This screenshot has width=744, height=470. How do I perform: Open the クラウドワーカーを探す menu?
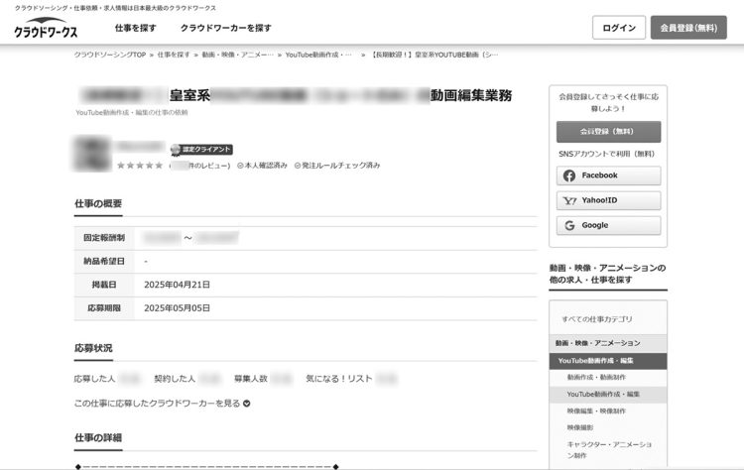coord(225,28)
